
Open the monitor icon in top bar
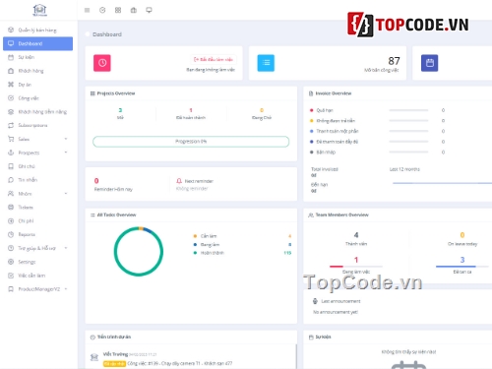149,10
